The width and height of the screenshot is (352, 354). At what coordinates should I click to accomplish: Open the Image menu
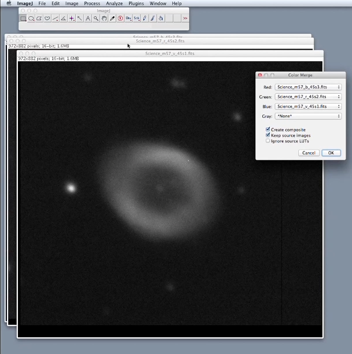pyautogui.click(x=72, y=3)
